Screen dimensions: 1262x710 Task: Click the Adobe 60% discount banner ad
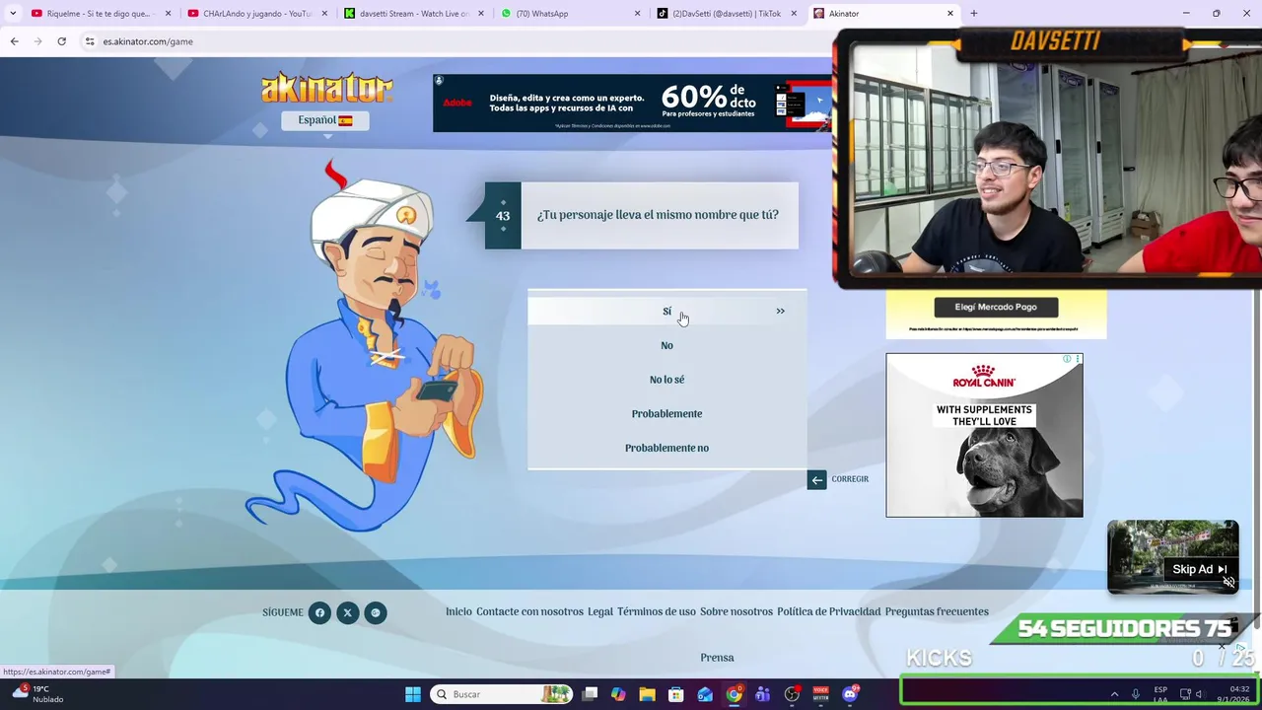tap(632, 103)
